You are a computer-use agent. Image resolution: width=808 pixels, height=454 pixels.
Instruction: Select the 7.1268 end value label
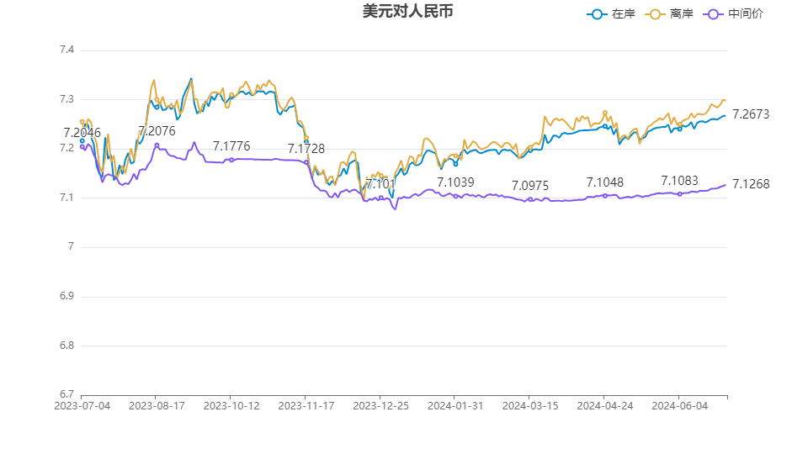pos(751,184)
